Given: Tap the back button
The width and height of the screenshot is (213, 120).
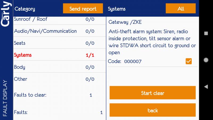Looking at the screenshot, I should 153,110.
